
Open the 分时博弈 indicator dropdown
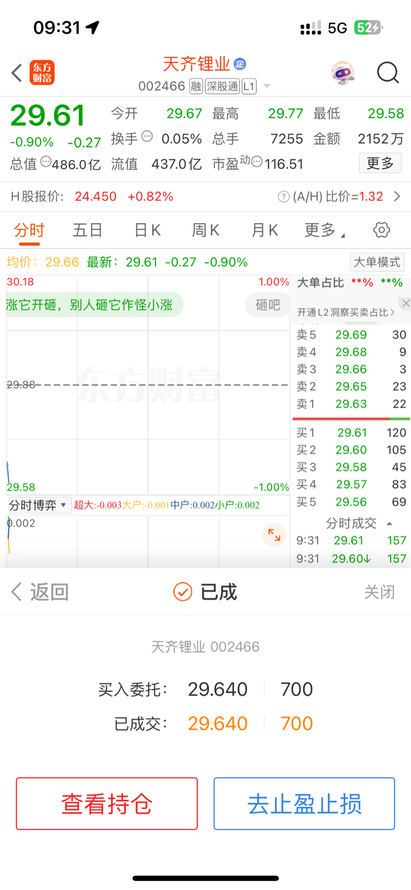click(x=39, y=505)
